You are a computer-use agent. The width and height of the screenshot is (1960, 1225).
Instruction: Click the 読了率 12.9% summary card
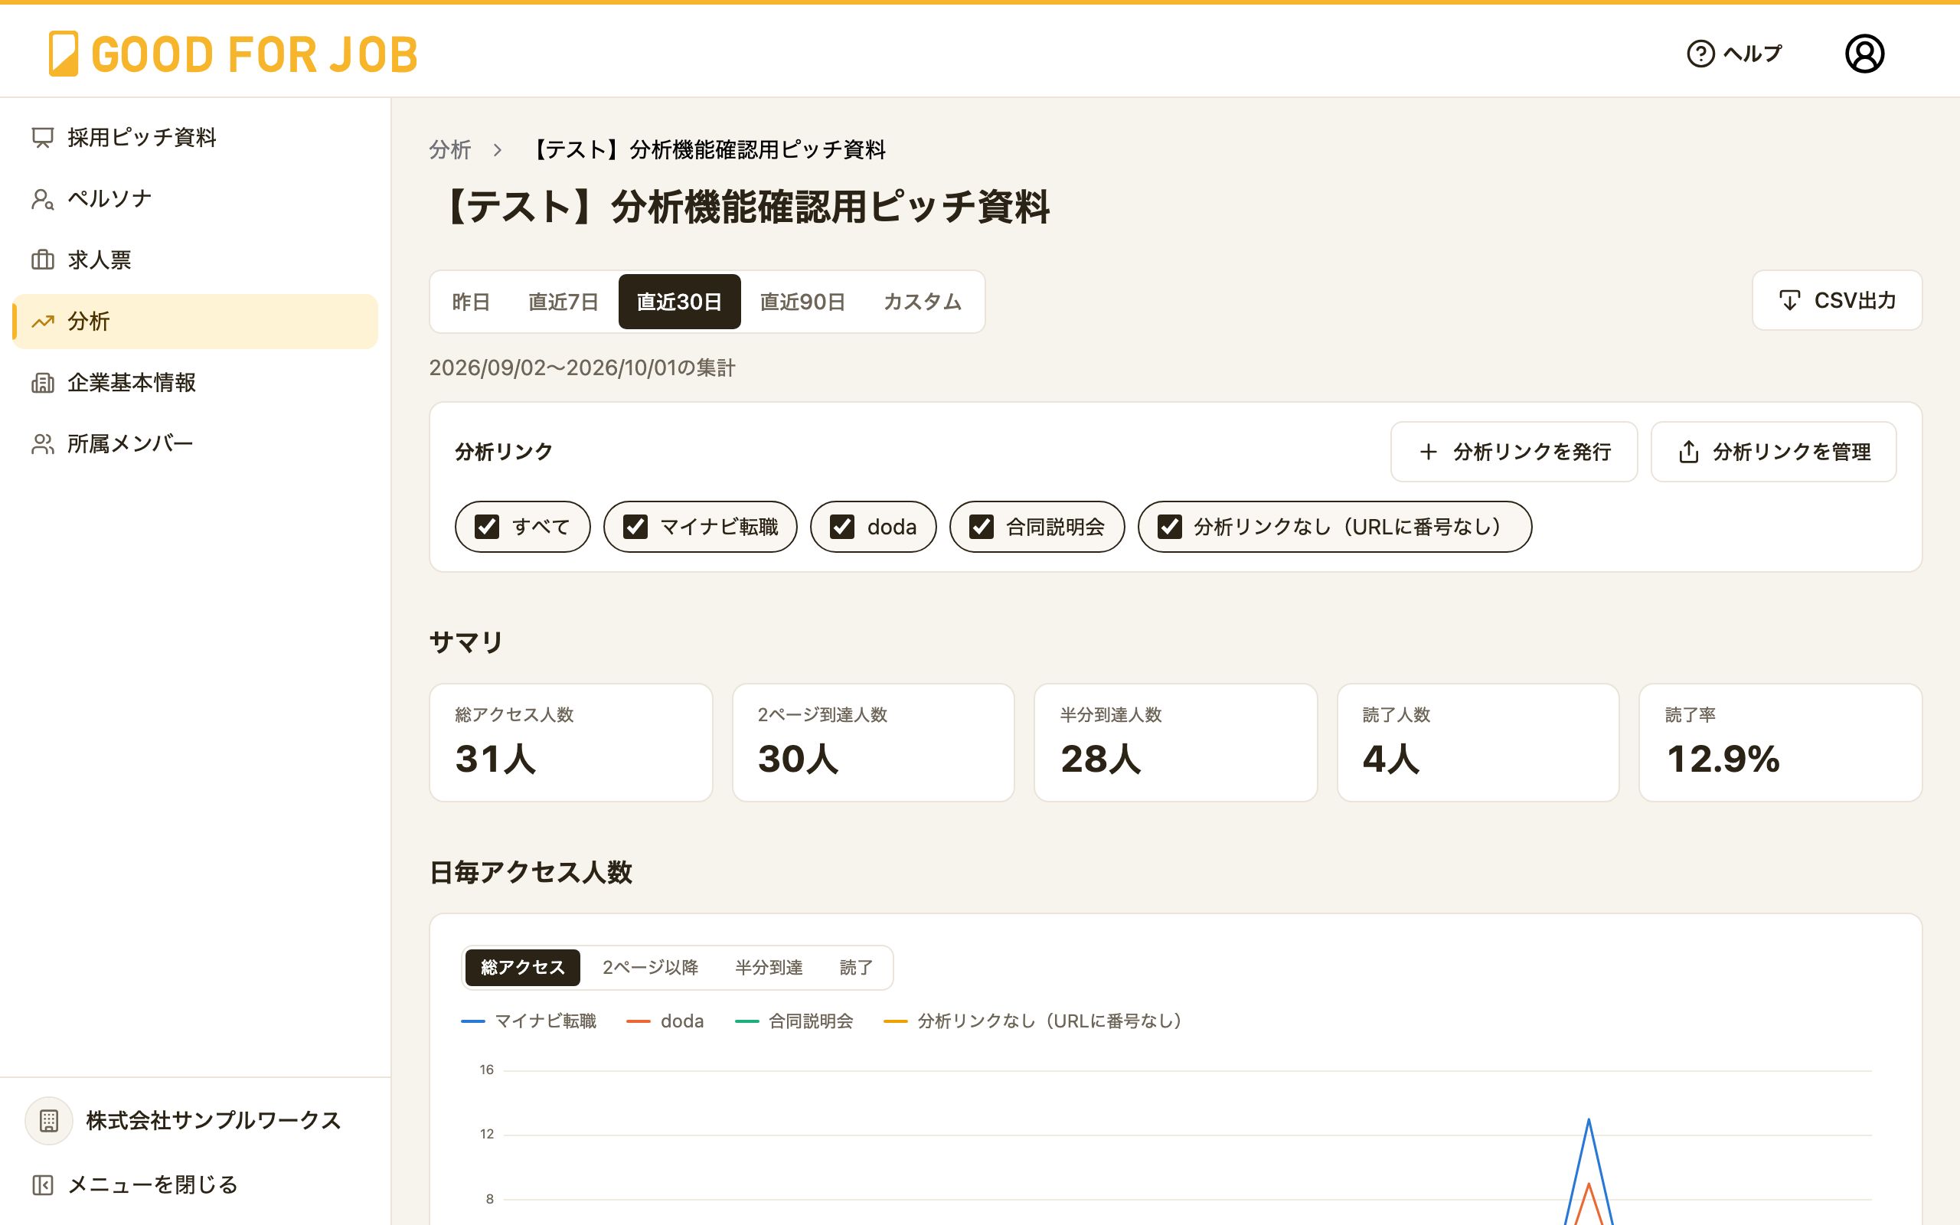[1780, 743]
